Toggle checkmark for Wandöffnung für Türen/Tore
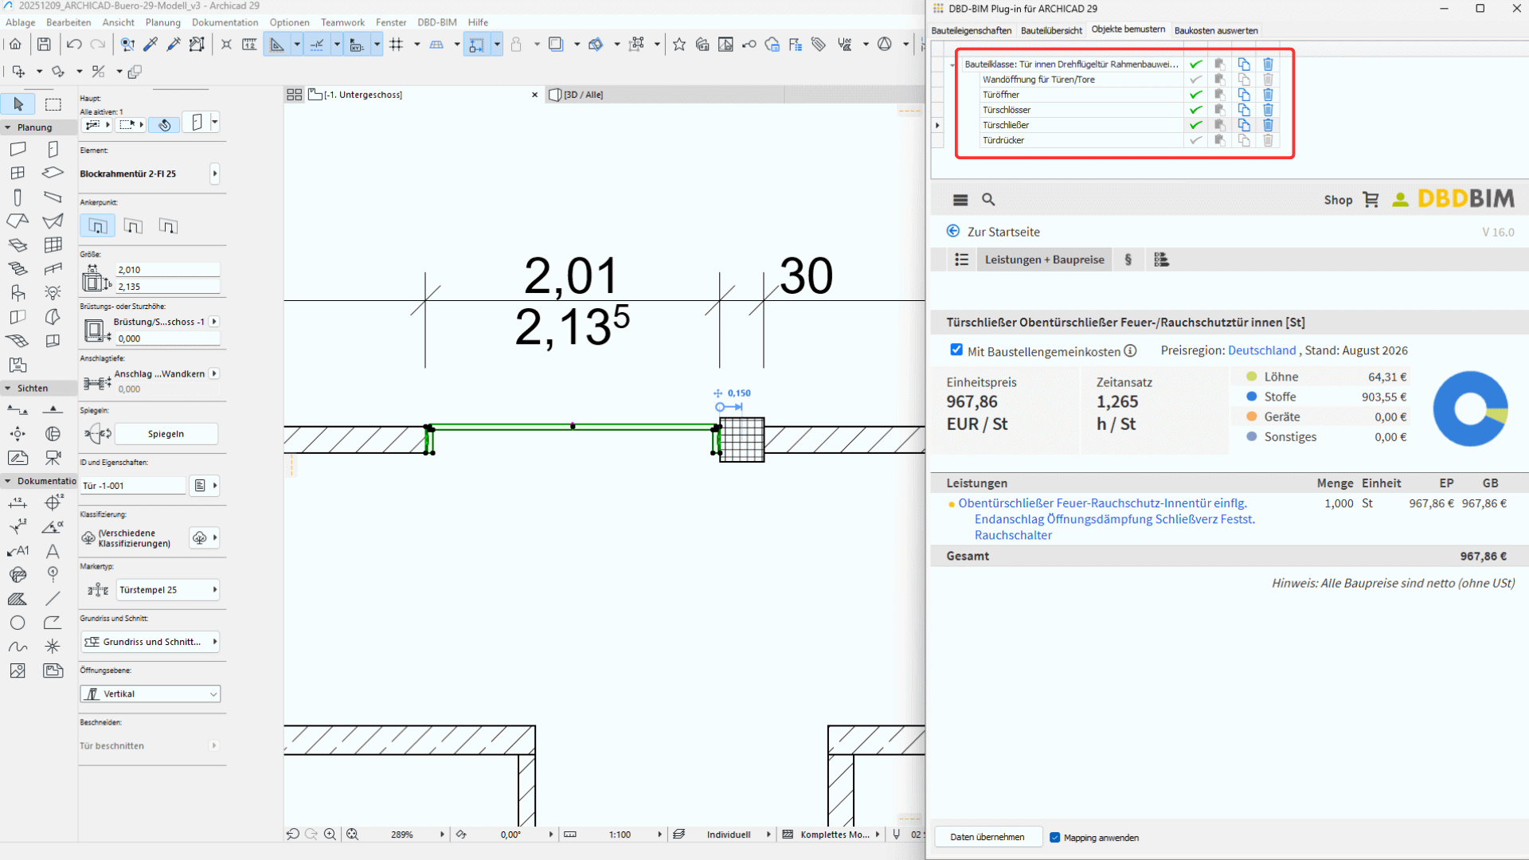The image size is (1529, 860). [1195, 80]
